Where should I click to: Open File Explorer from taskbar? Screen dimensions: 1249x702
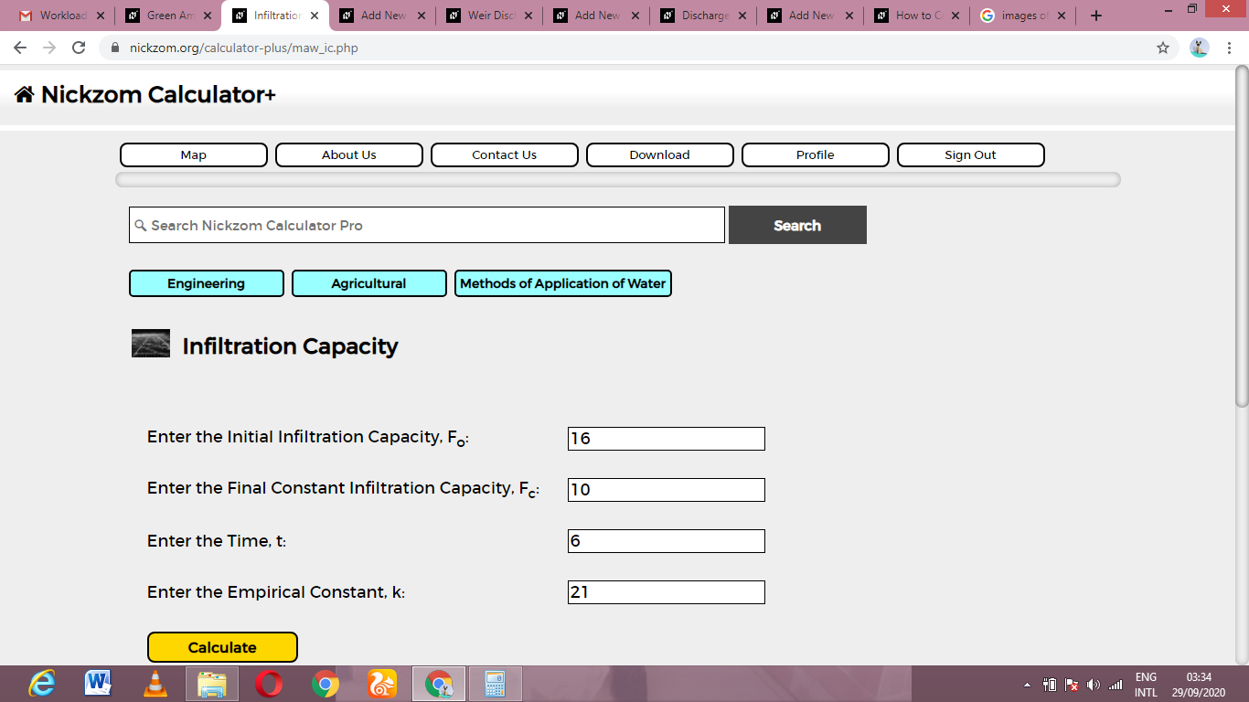click(x=212, y=684)
